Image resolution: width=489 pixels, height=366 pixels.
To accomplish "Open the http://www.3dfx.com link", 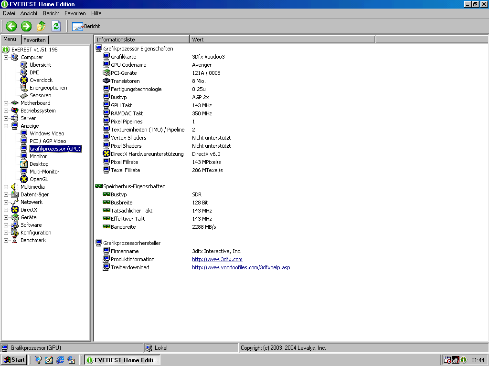I will tap(217, 259).
